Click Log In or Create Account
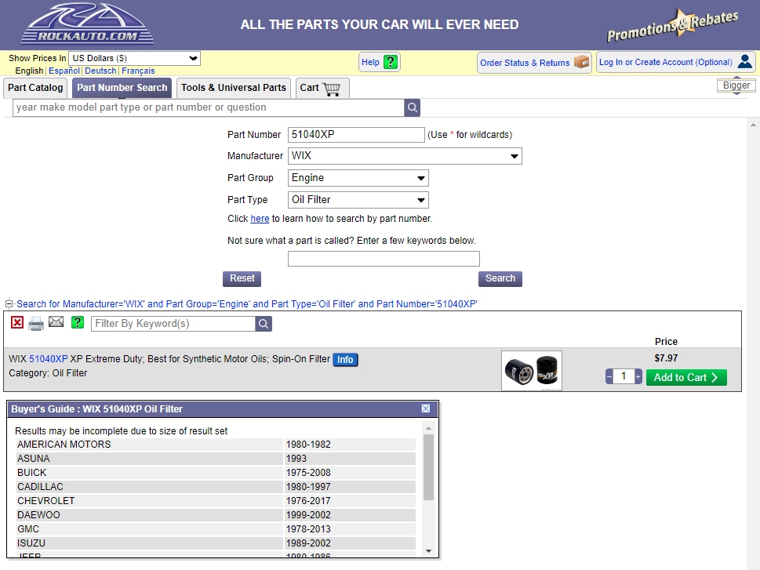The width and height of the screenshot is (760, 570). (675, 62)
